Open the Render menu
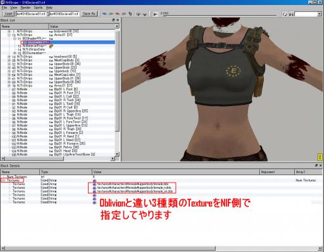 (x=25, y=8)
